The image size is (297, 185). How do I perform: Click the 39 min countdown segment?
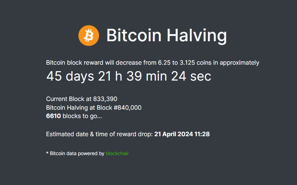147,76
